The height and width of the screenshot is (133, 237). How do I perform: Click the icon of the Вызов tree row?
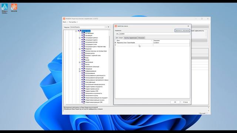tap(83, 60)
